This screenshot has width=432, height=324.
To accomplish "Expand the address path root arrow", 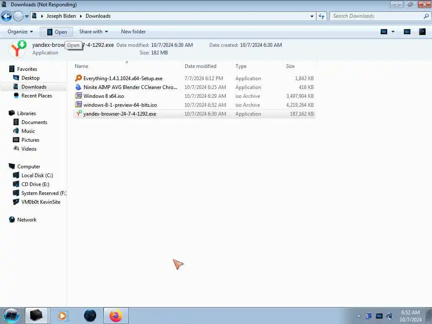I will 42,16.
